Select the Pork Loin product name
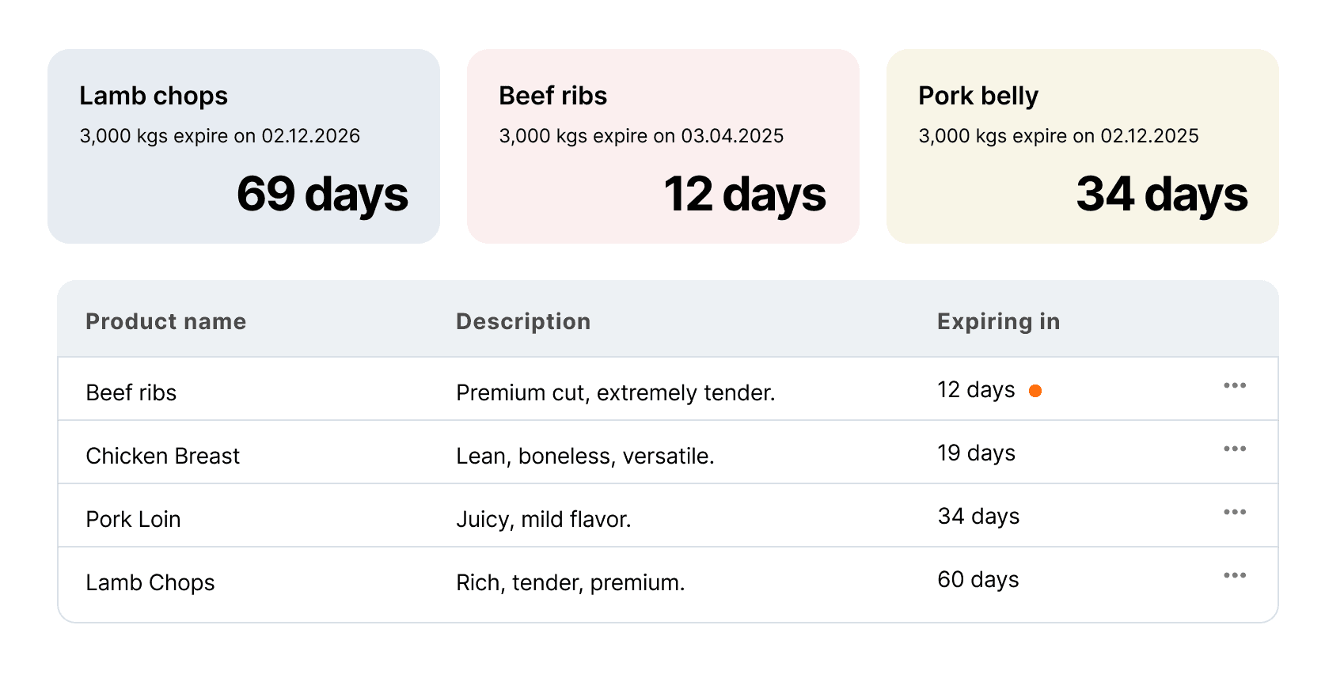1344x682 pixels. (133, 519)
